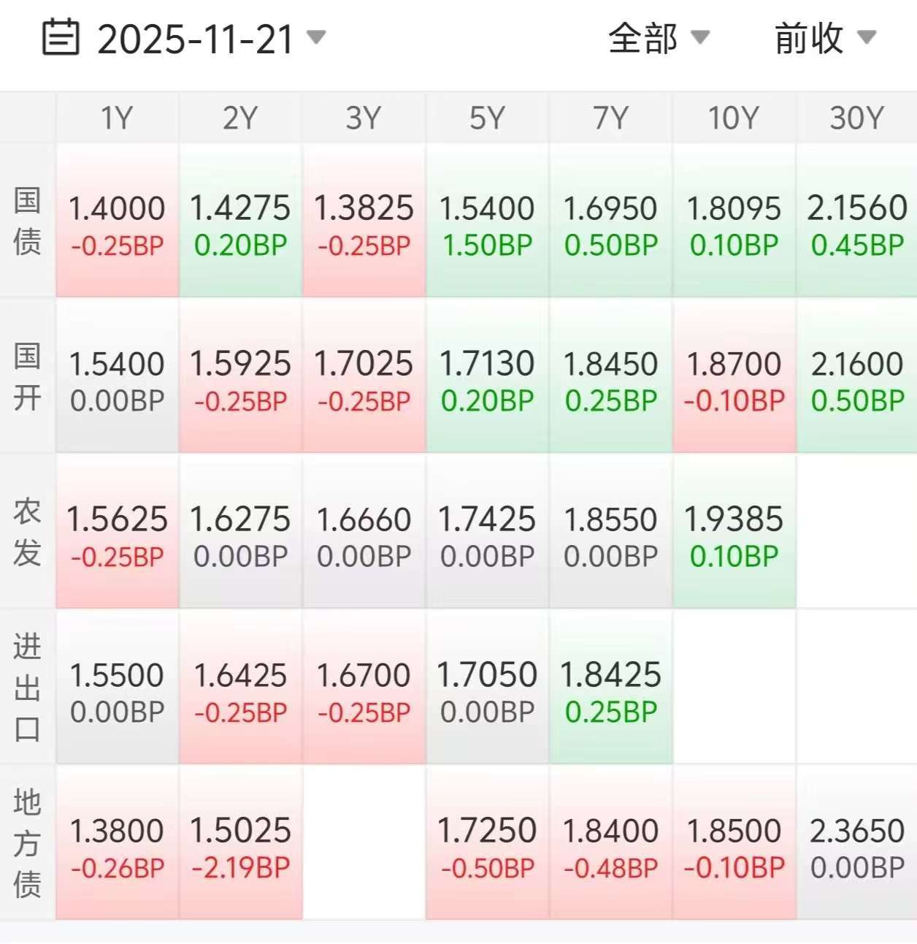This screenshot has height=944, width=917.
Task: Select the 1Y column header
Action: pyautogui.click(x=117, y=118)
